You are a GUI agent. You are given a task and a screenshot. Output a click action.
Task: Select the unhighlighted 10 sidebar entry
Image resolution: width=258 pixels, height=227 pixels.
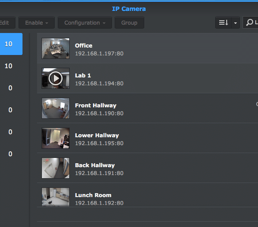click(8, 66)
